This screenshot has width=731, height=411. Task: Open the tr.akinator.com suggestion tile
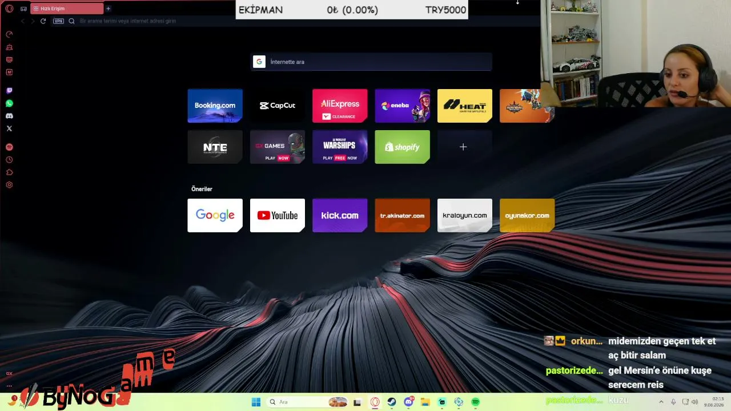tap(402, 215)
